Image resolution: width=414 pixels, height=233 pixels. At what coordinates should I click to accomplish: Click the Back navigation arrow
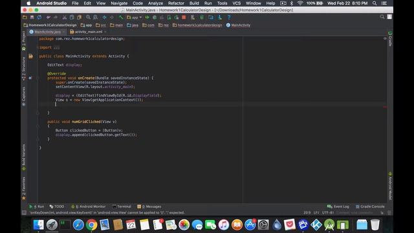105,17
